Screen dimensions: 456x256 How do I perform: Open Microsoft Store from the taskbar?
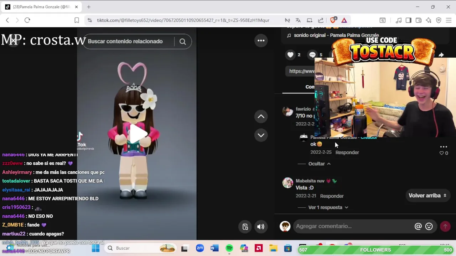click(288, 248)
